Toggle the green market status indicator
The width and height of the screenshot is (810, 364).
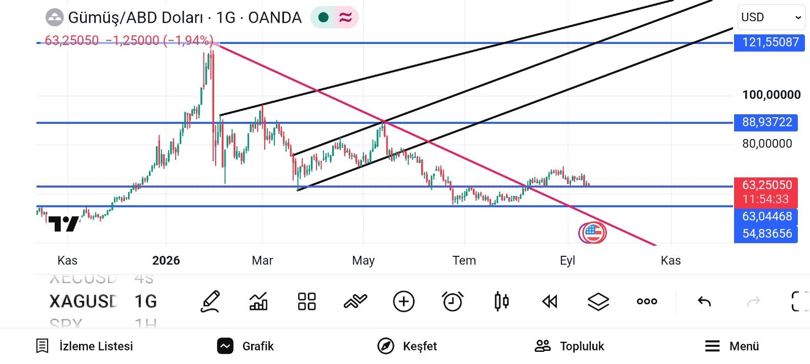(x=323, y=18)
